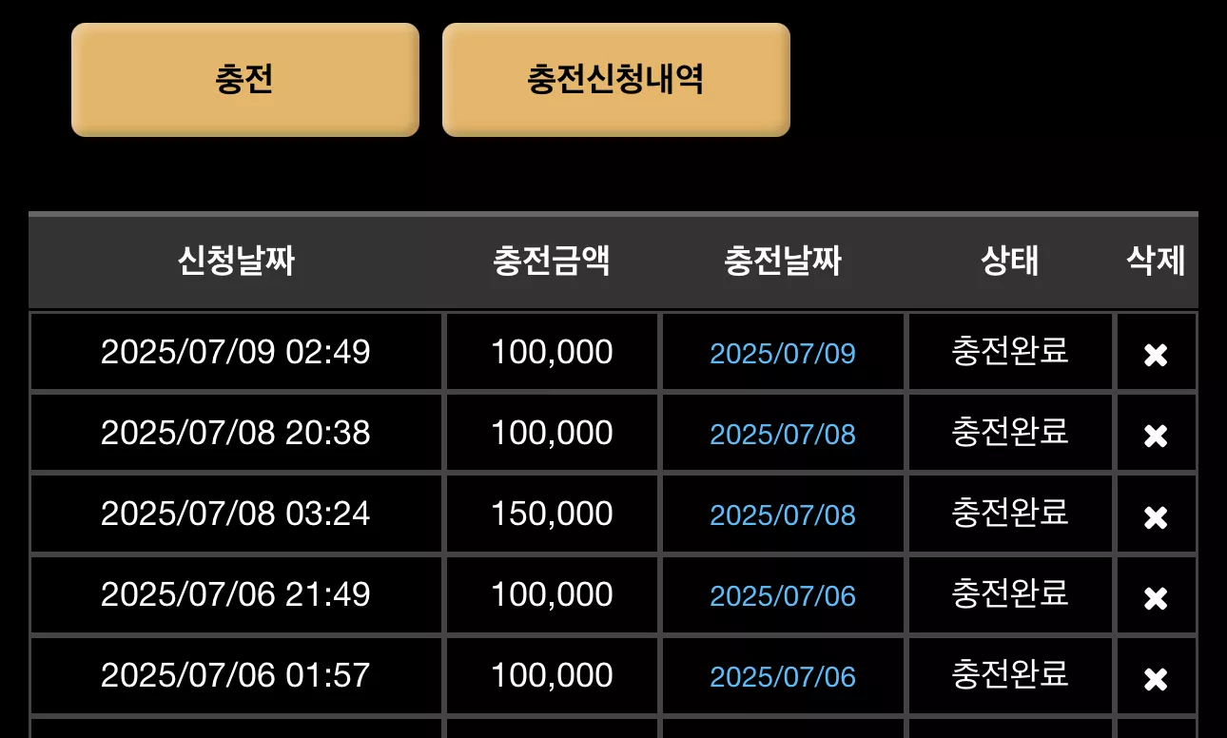Viewport: 1227px width, 738px height.
Task: Click the blue 2025/07/09 charge date link
Action: (783, 354)
